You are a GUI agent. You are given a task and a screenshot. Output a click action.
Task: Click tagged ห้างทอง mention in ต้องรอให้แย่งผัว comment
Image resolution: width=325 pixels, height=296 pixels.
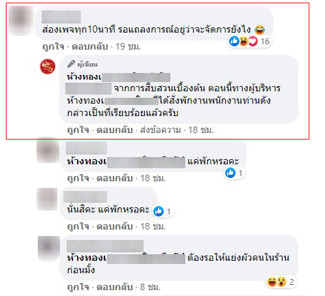tap(126, 258)
